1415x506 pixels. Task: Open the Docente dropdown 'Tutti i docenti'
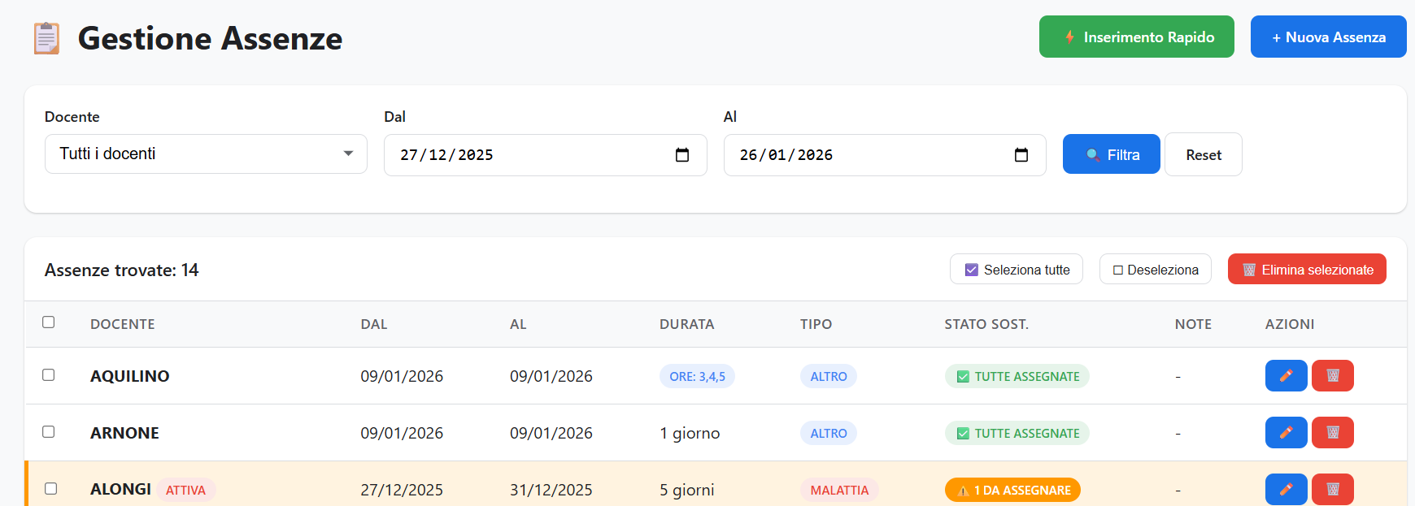click(x=206, y=154)
